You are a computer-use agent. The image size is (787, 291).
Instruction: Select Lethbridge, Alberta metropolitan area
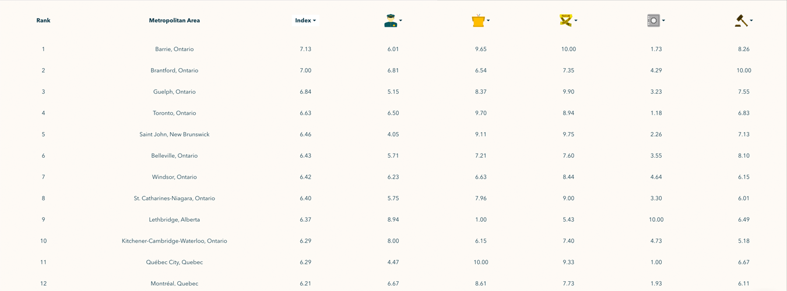[174, 219]
